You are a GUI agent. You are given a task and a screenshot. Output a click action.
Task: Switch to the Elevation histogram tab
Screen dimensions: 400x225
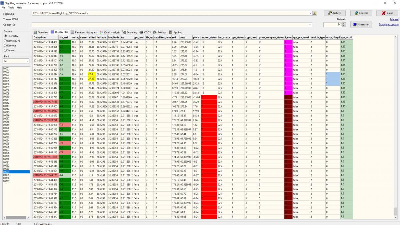[x=84, y=32]
